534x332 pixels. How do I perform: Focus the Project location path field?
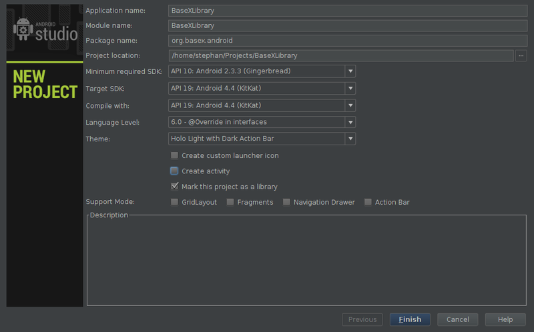pos(341,55)
